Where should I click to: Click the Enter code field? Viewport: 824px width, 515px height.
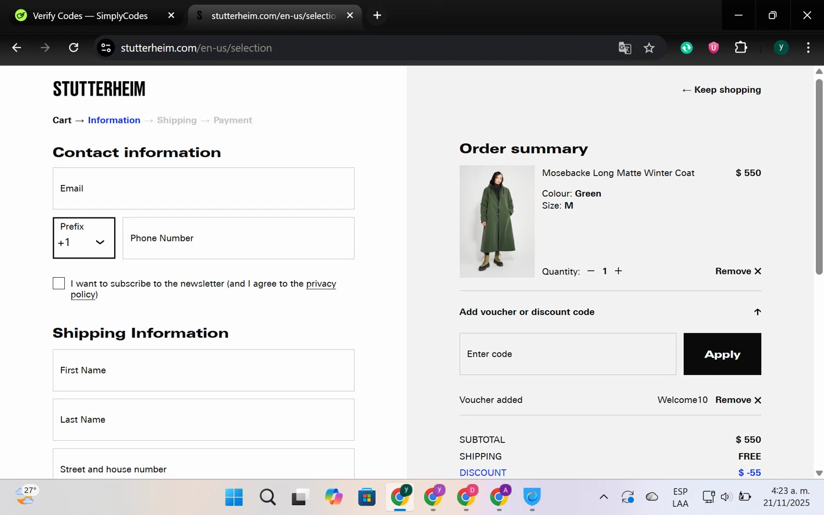(x=568, y=354)
